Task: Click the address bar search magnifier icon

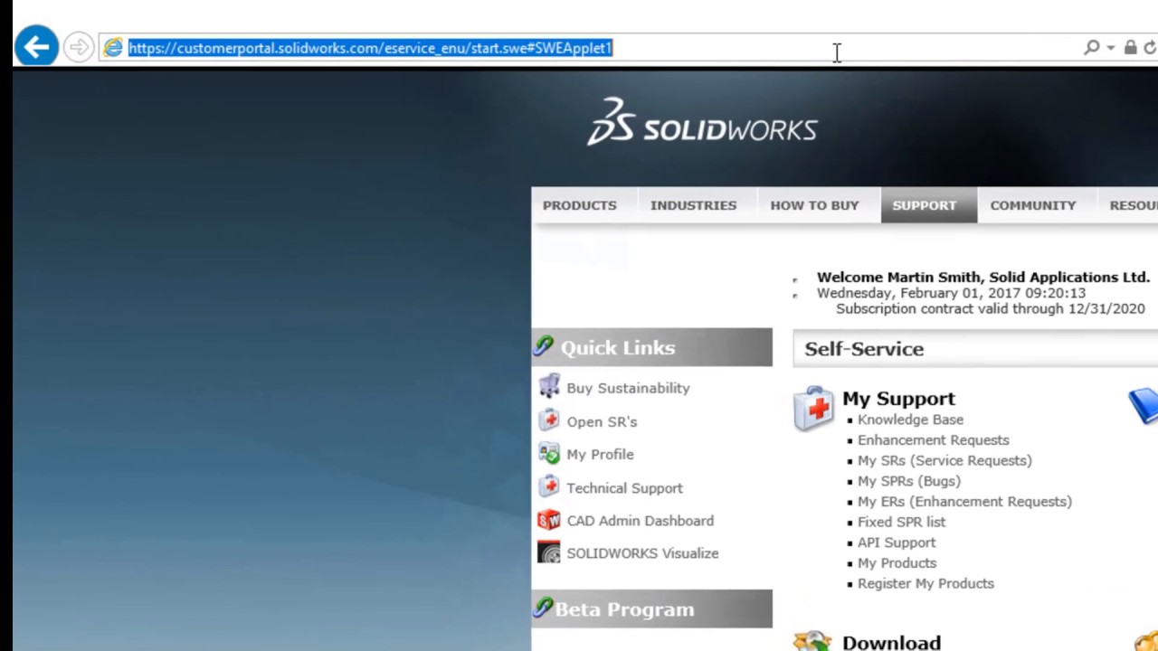Action: 1092,48
